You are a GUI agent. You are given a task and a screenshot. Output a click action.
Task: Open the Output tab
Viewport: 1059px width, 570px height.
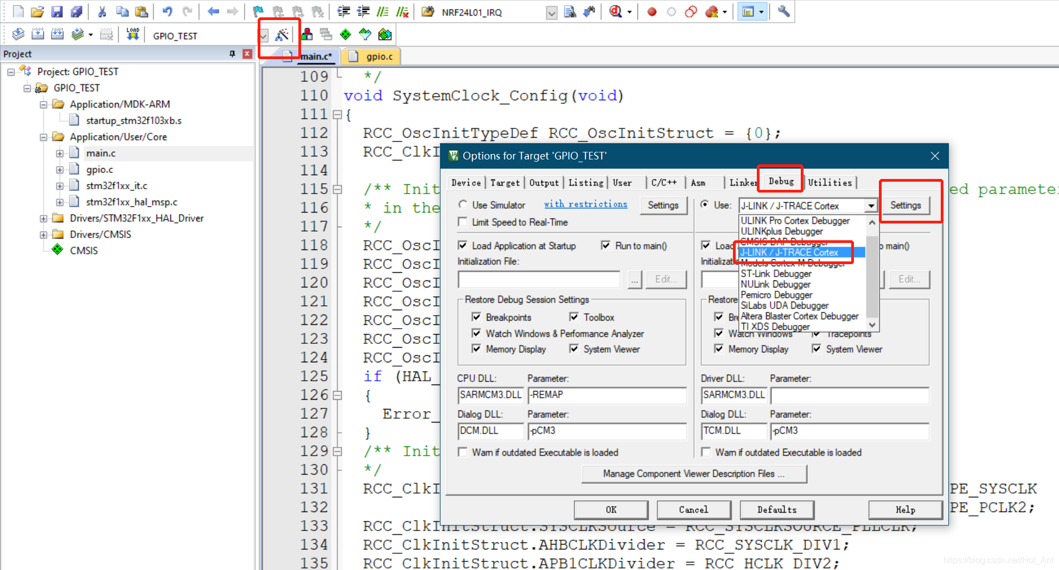544,183
